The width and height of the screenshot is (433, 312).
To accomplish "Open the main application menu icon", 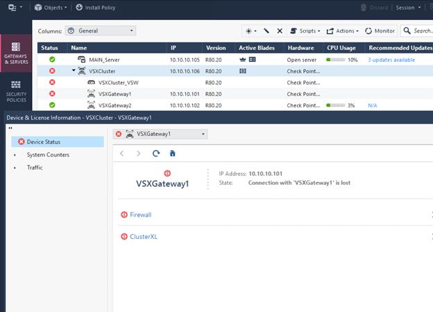I will [x=15, y=8].
